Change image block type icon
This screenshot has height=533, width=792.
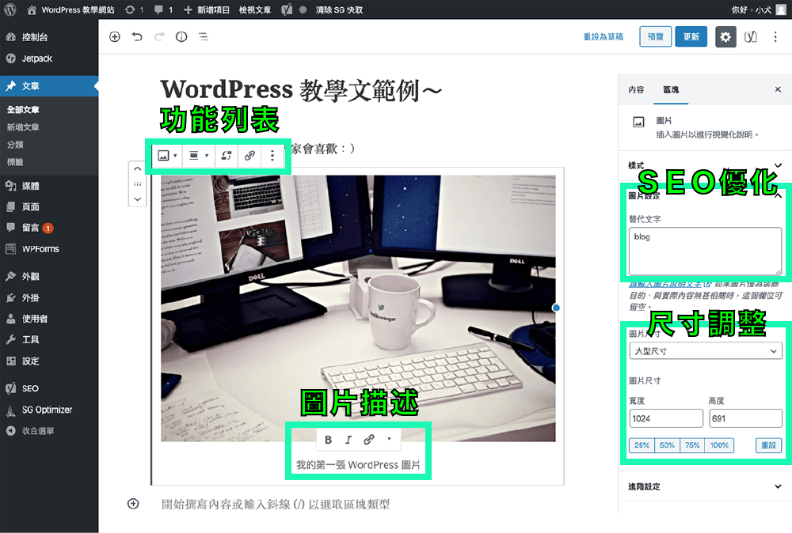pos(167,156)
